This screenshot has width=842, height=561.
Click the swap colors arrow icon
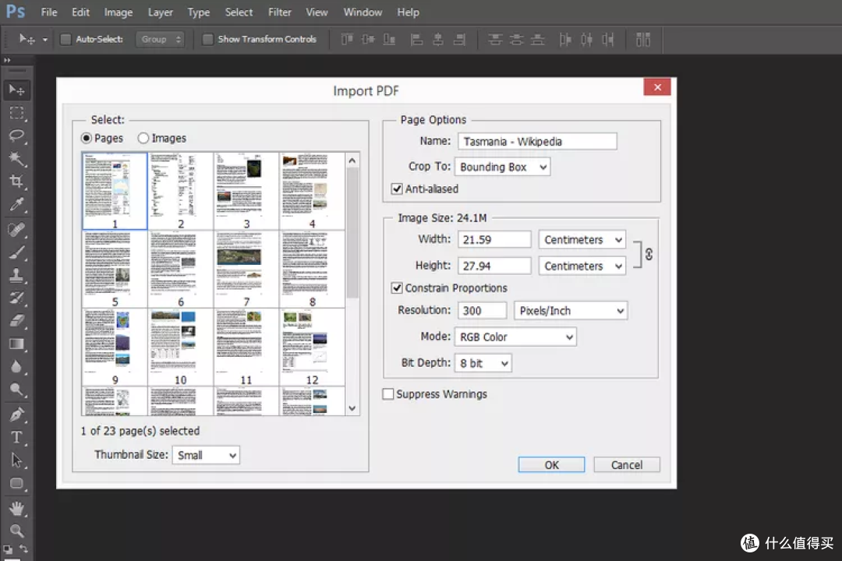(x=24, y=549)
